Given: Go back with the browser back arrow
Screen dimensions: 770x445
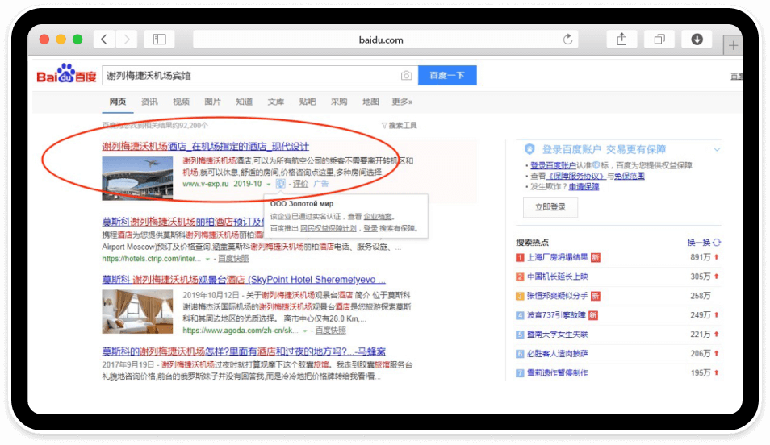Looking at the screenshot, I should 104,40.
